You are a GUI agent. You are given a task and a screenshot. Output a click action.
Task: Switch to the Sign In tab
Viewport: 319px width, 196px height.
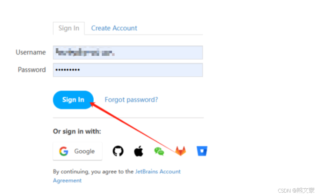pyautogui.click(x=69, y=28)
